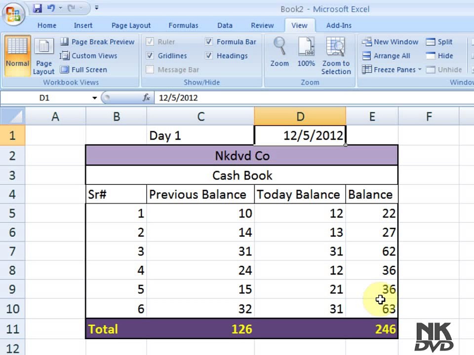Open a New Window
The image size is (474, 355).
click(x=390, y=41)
